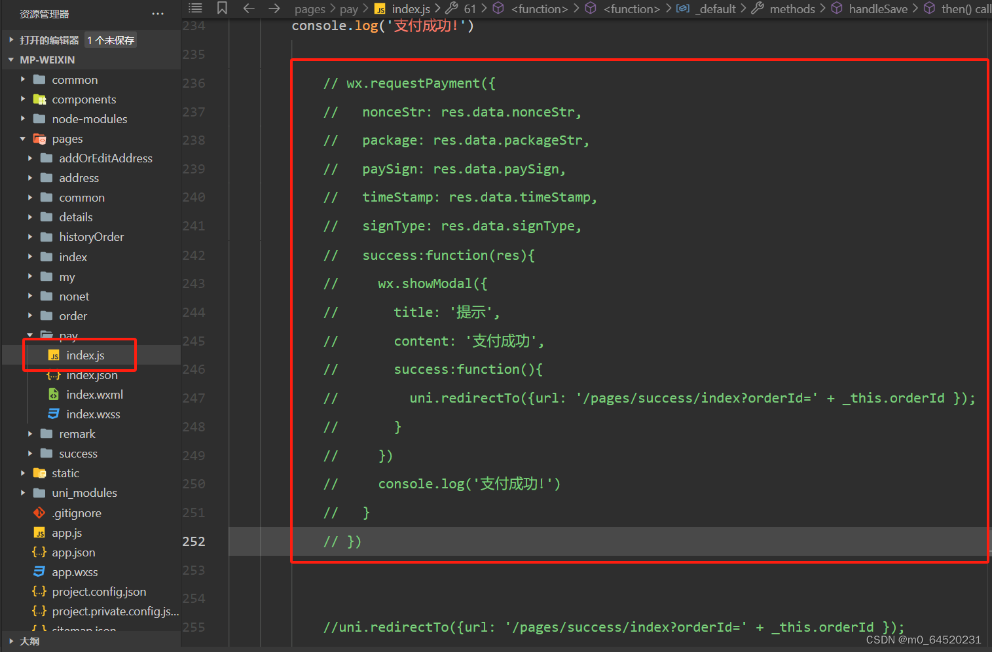Click the pages folder icon
The width and height of the screenshot is (992, 652).
pyautogui.click(x=39, y=139)
